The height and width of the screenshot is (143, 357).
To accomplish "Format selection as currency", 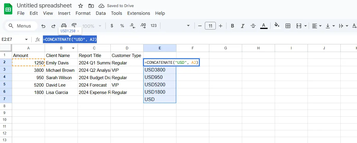I will click(x=112, y=26).
